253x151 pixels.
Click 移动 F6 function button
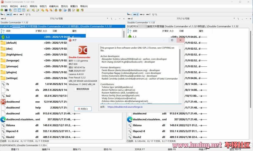point(108,150)
